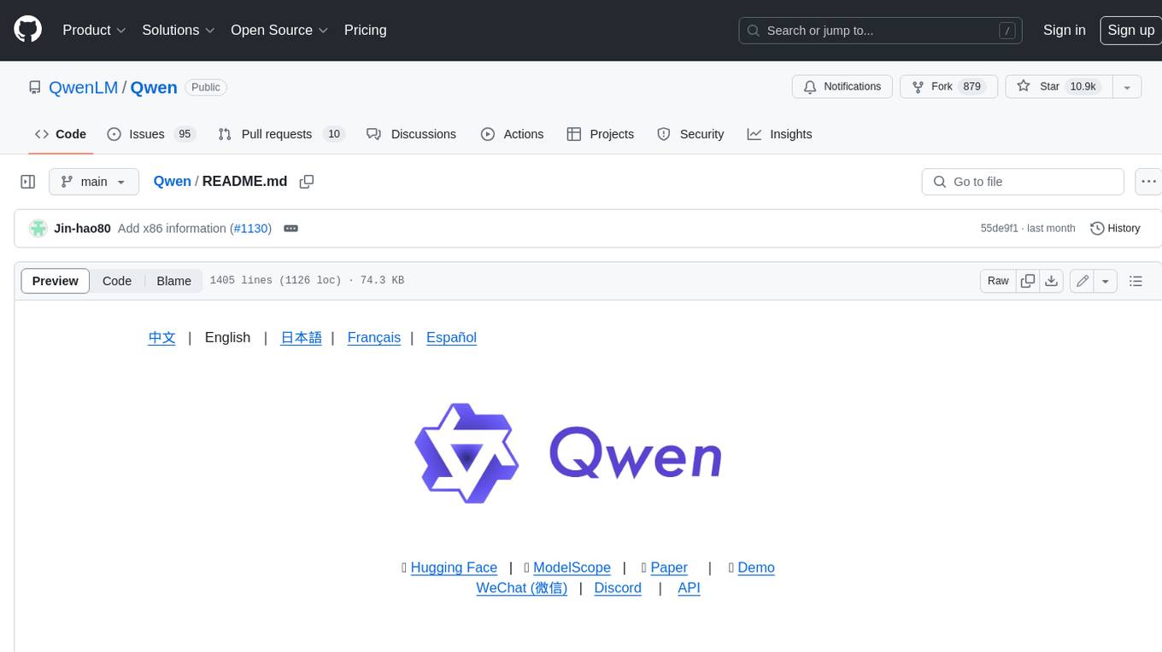Open pull request #1130 link

pyautogui.click(x=252, y=229)
